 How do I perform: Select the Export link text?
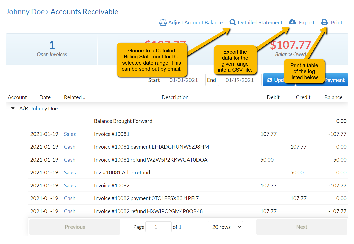point(307,23)
